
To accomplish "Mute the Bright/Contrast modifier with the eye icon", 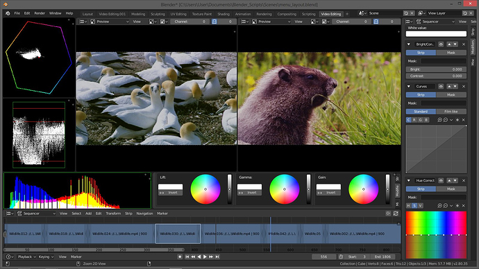I will [441, 44].
